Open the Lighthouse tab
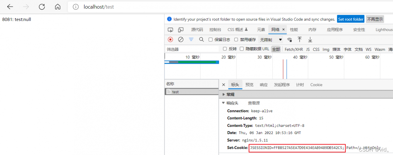Image resolution: width=393 pixels, height=155 pixels. pos(384,30)
